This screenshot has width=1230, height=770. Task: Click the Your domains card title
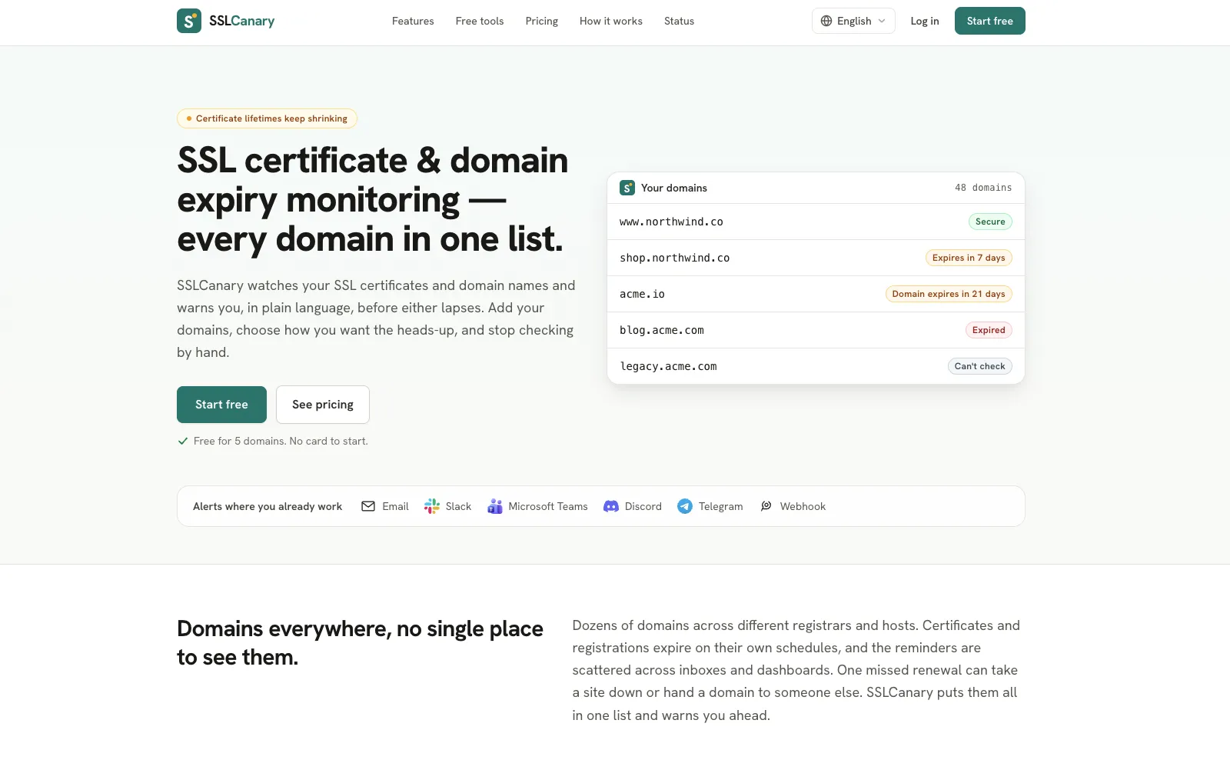[674, 188]
